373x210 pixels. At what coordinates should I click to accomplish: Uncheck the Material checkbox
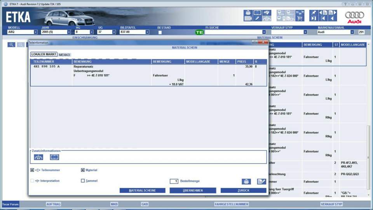83,170
